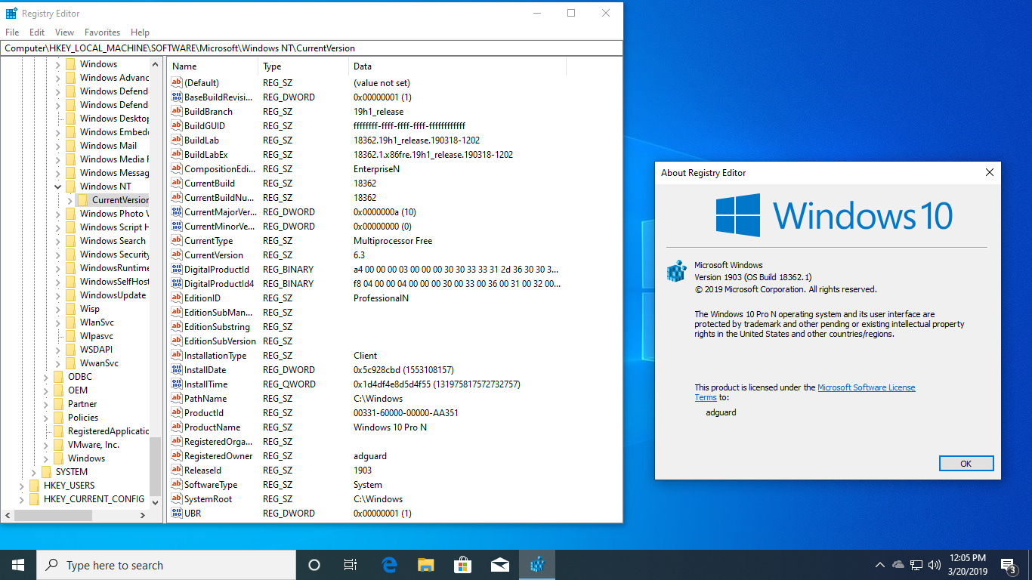Click the data '00331-60000-00000-AA351'
The height and width of the screenshot is (580, 1032).
[406, 413]
